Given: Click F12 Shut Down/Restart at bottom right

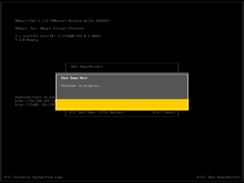Looking at the screenshot, I should pyautogui.click(x=218, y=177).
